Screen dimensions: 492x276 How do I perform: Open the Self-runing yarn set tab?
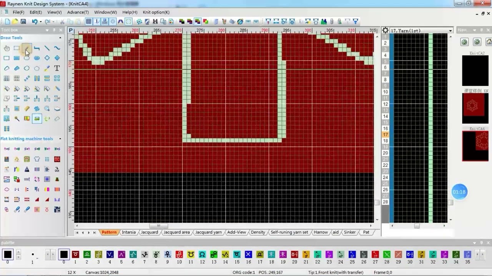[289, 232]
